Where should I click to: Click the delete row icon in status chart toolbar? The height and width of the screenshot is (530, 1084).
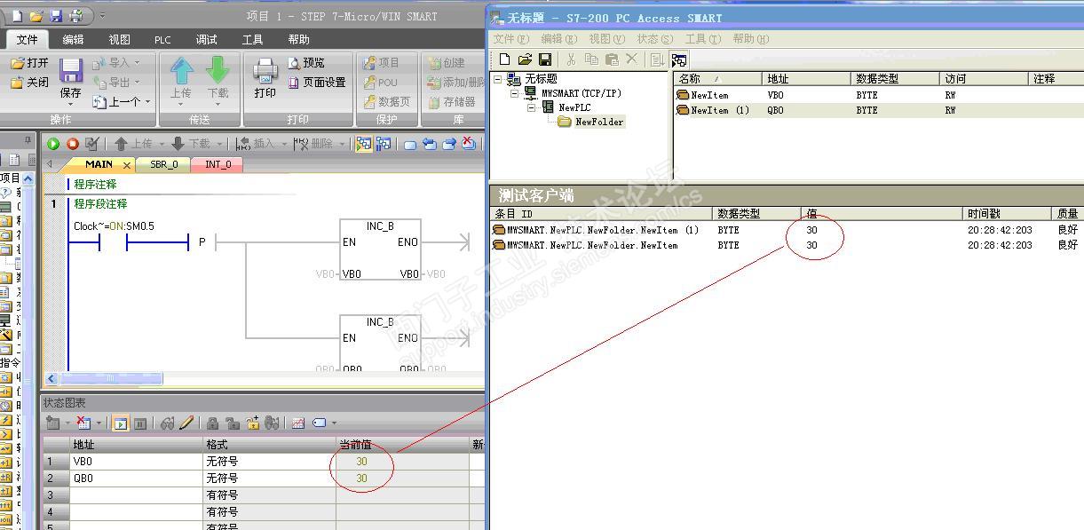pyautogui.click(x=86, y=423)
